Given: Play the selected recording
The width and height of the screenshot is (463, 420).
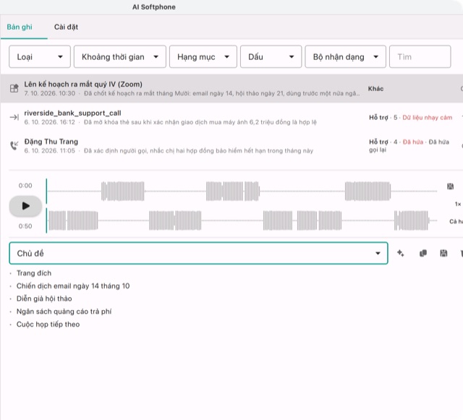Looking at the screenshot, I should pyautogui.click(x=25, y=206).
